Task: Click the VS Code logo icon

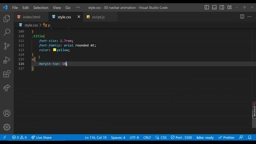Action: click(5, 7)
